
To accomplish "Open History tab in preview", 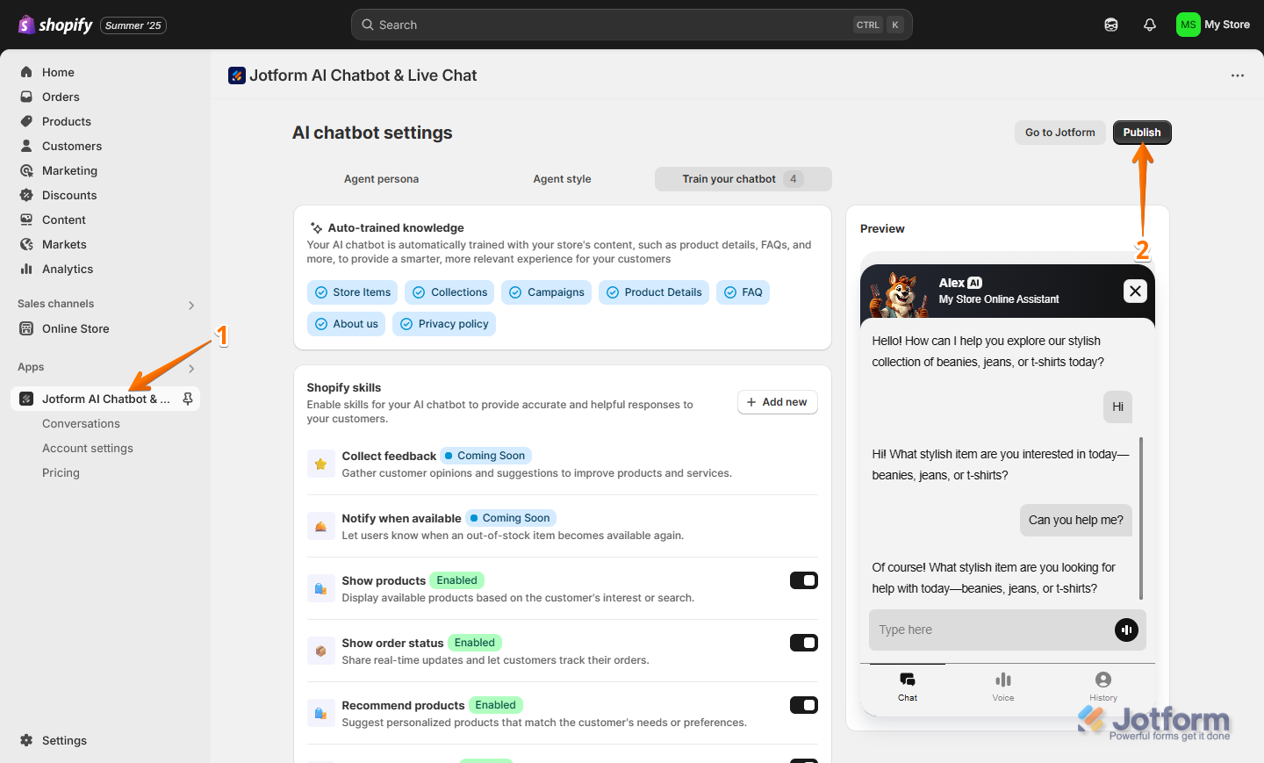I will [x=1103, y=686].
